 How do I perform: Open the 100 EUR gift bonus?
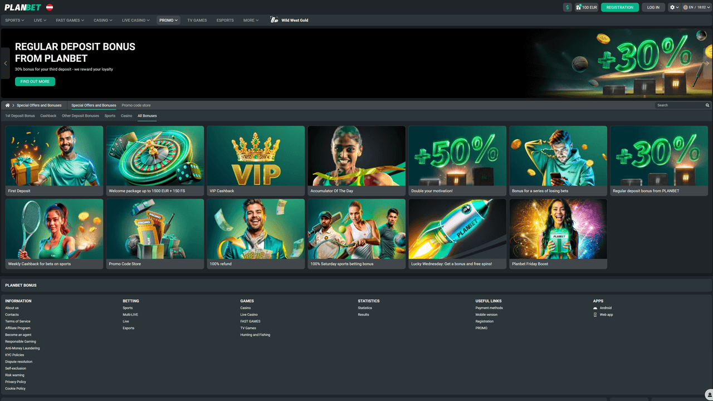[x=587, y=7]
